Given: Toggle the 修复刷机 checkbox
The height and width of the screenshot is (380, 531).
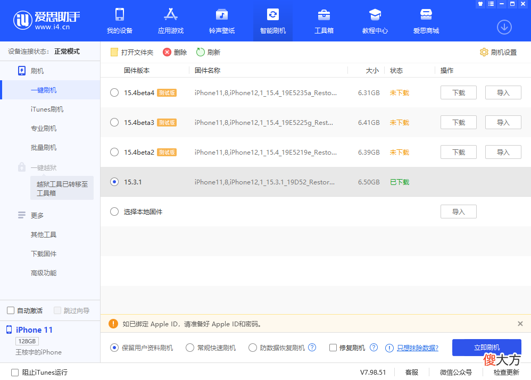Looking at the screenshot, I should tap(333, 348).
